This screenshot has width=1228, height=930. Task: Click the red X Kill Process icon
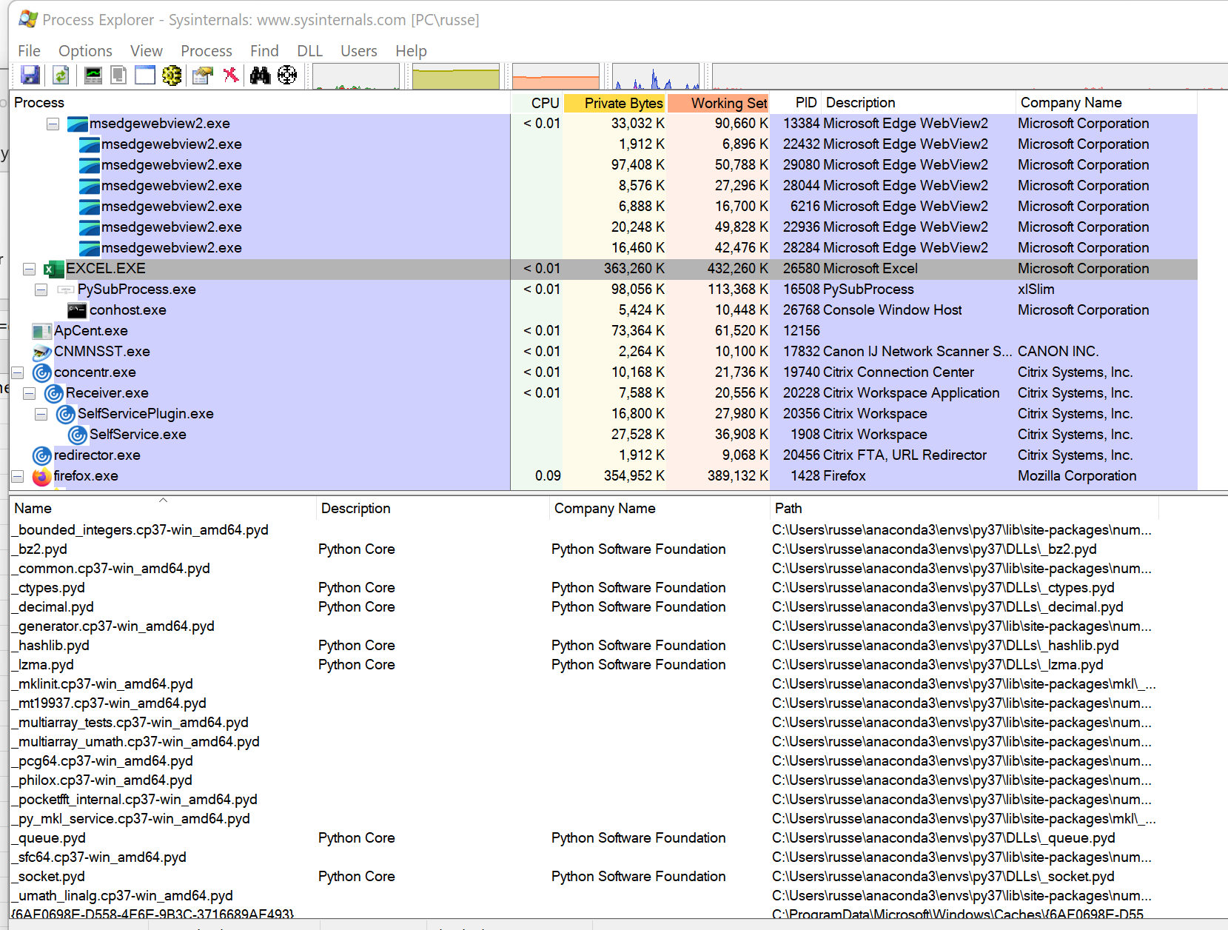[x=231, y=75]
